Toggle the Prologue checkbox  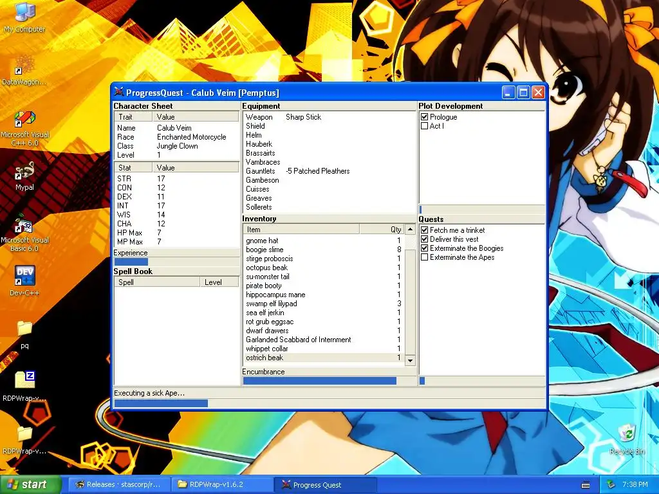pyautogui.click(x=425, y=117)
